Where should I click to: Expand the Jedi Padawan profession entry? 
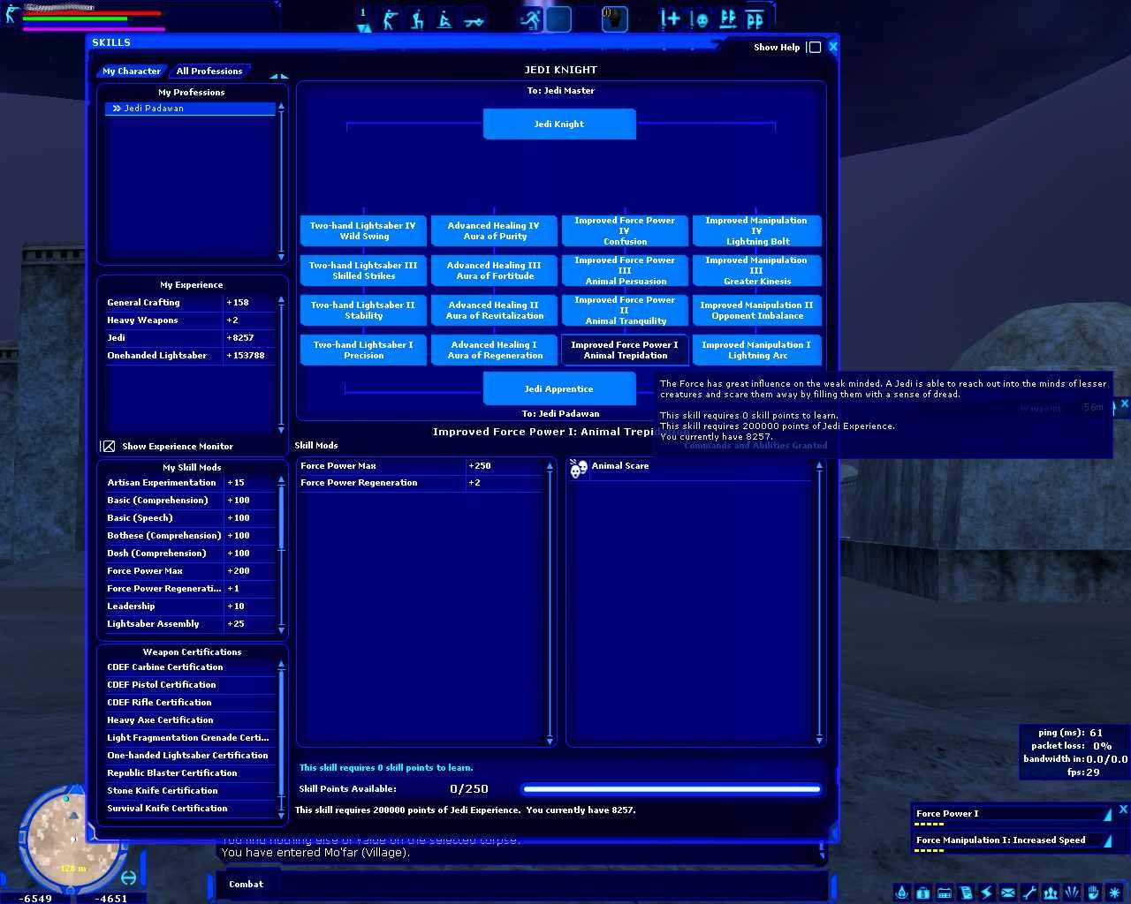[x=116, y=109]
